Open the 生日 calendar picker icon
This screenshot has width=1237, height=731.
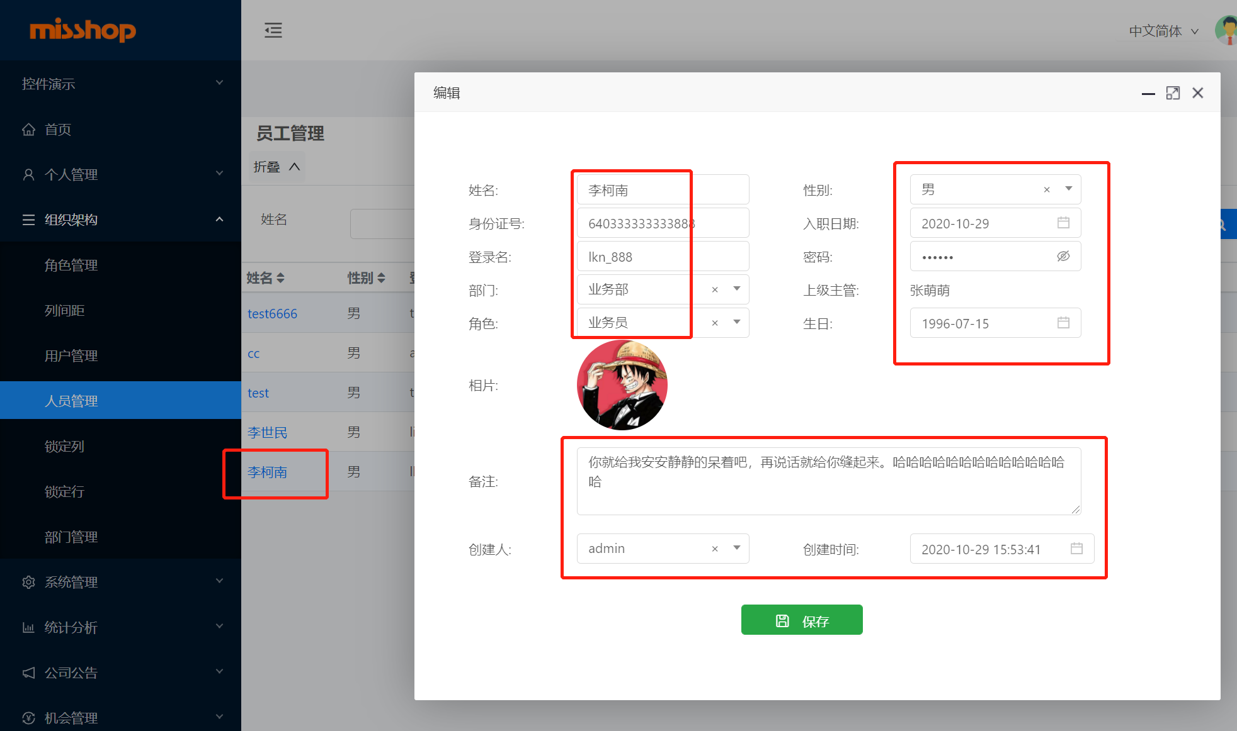pos(1063,323)
